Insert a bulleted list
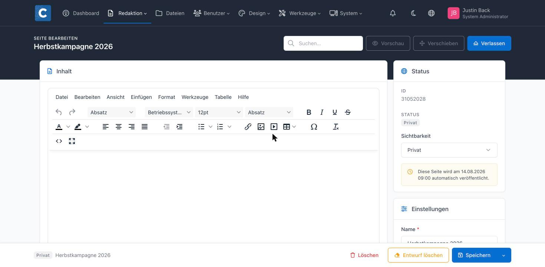The image size is (545, 267). 201,127
